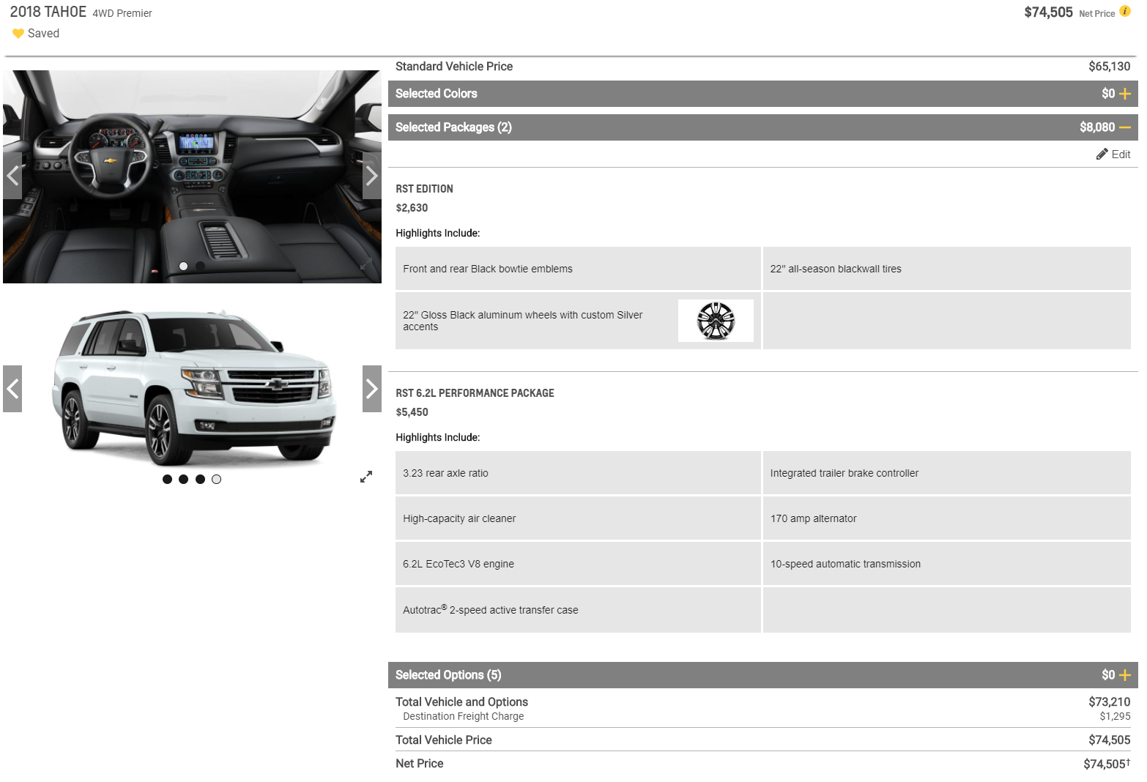Click the '2018 TAHOE' heading
Viewport: 1147px width, 782px height.
(48, 12)
